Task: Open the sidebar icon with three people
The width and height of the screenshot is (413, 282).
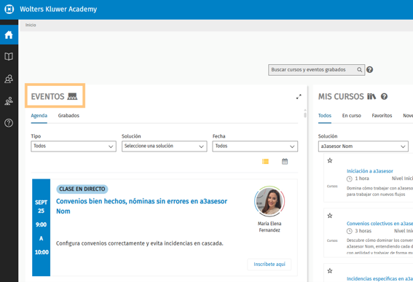Action: (9, 101)
